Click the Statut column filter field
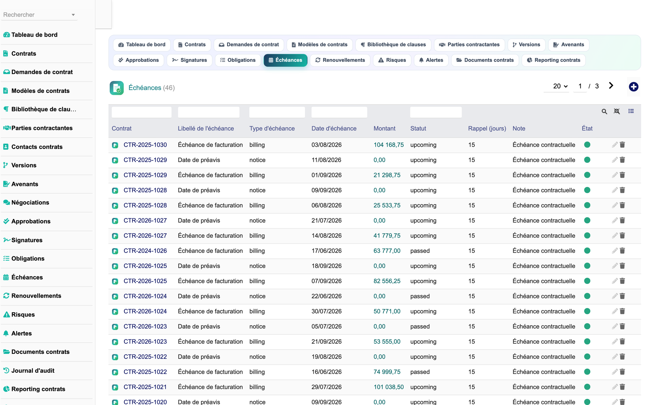The height and width of the screenshot is (405, 655). tap(436, 112)
